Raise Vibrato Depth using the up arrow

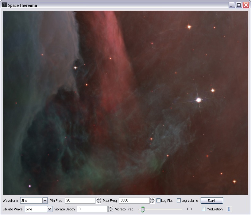click(x=110, y=208)
